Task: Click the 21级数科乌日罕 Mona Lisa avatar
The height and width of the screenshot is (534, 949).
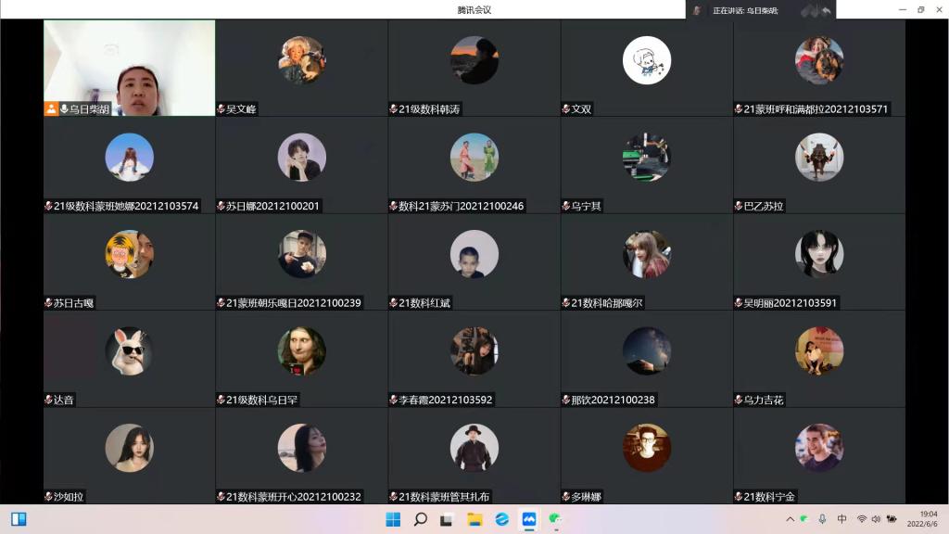Action: [301, 350]
